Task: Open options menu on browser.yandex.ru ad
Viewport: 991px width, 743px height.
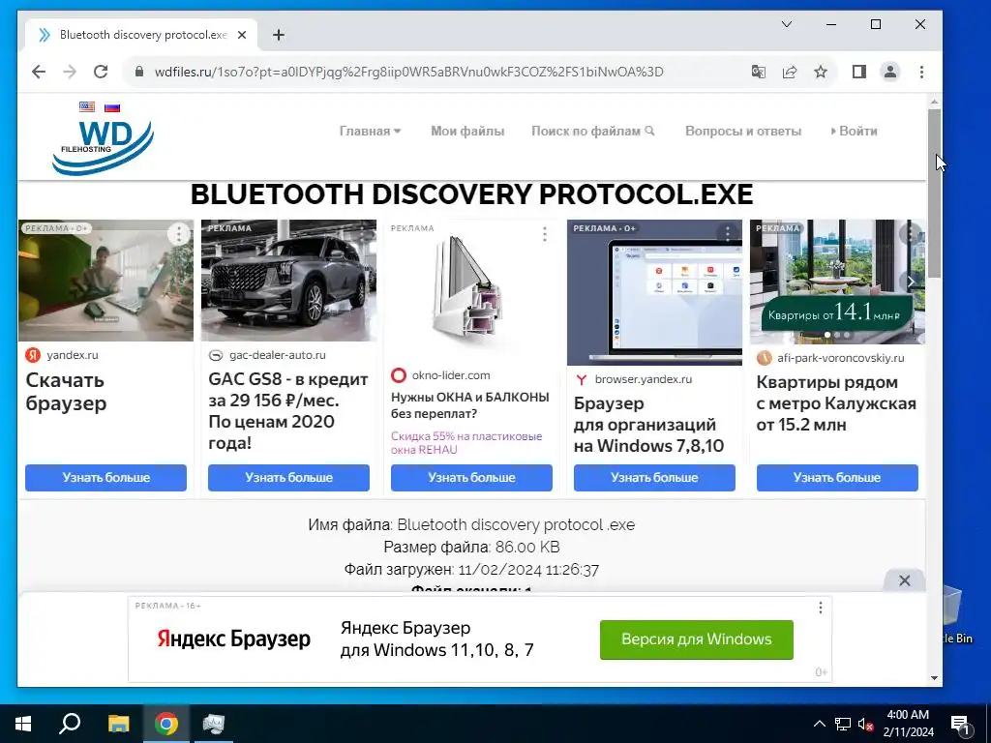Action: (x=728, y=234)
